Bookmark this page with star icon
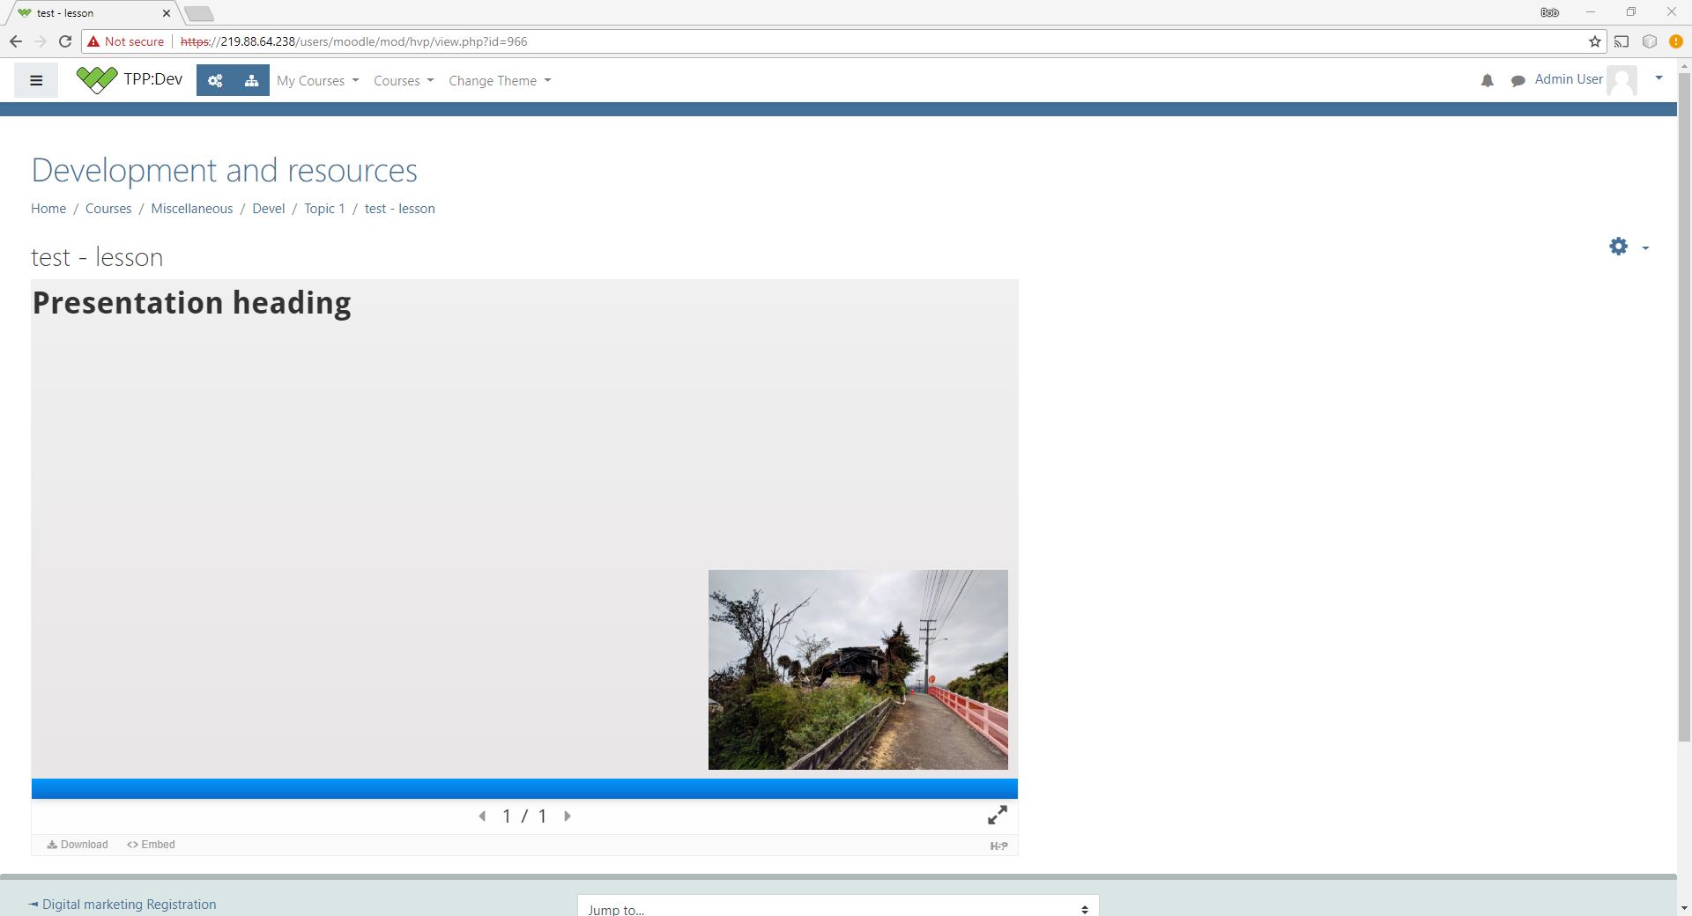 coord(1594,41)
